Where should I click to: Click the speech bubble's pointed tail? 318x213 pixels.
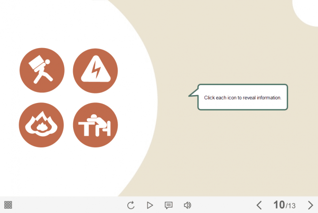[193, 94]
